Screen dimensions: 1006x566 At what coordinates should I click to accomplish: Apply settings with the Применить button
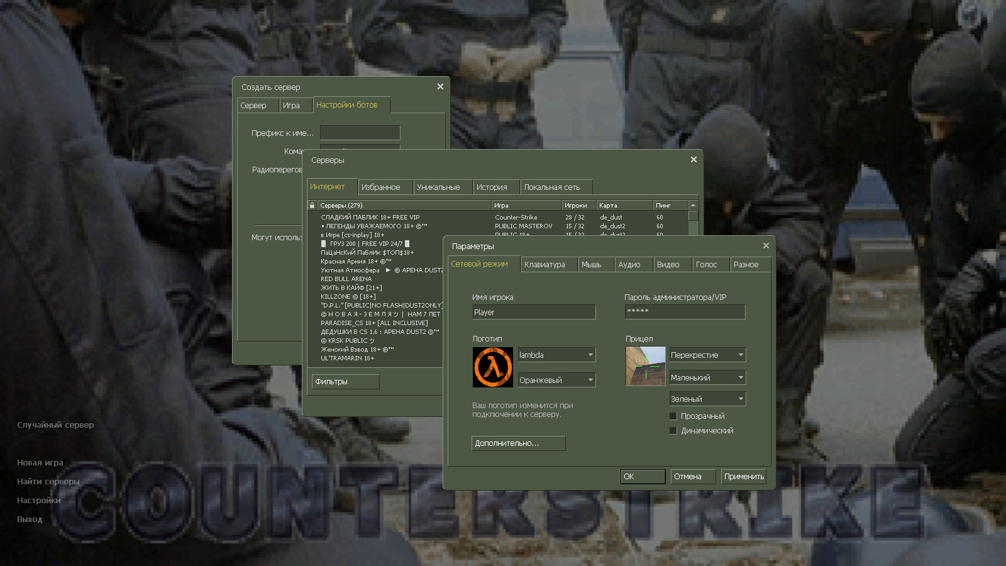pos(743,476)
